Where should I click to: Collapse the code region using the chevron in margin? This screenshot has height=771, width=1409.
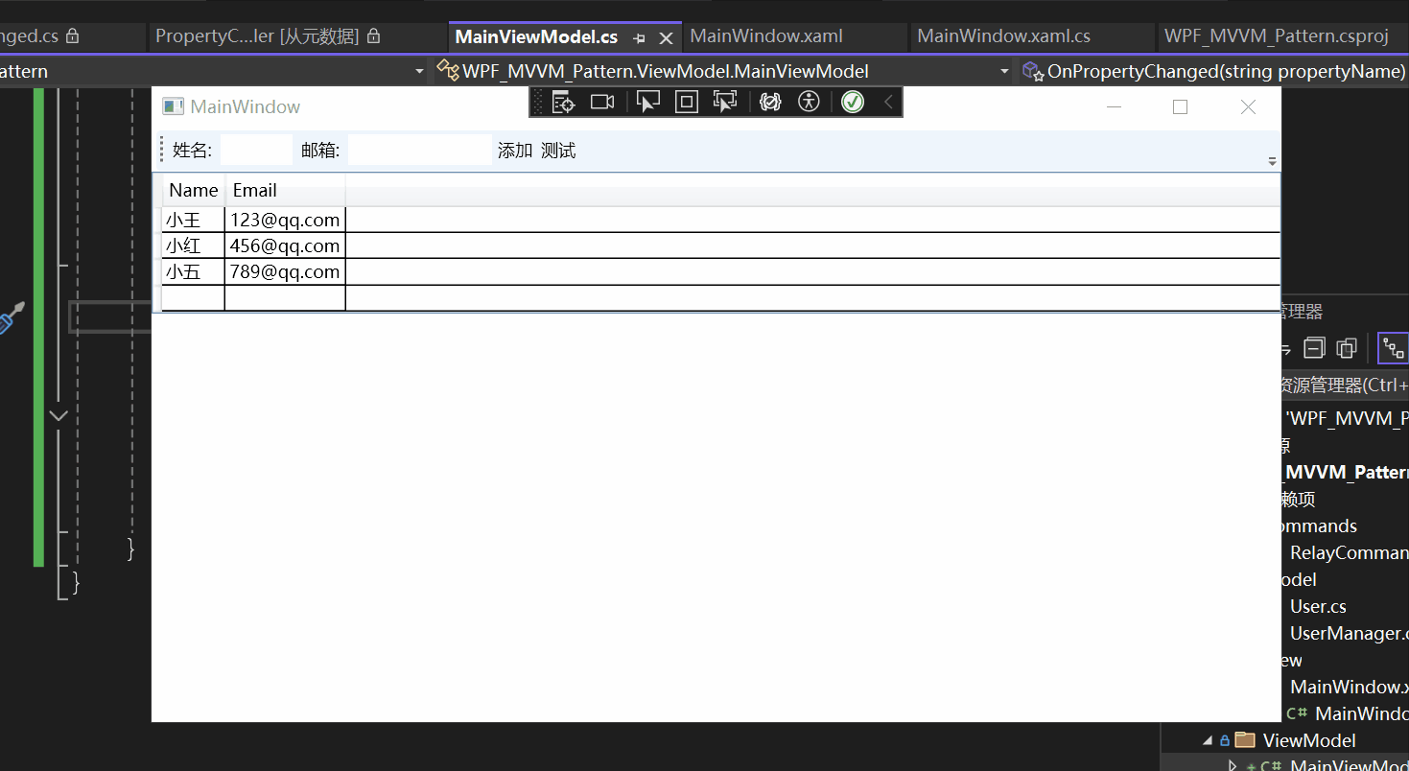click(x=58, y=414)
